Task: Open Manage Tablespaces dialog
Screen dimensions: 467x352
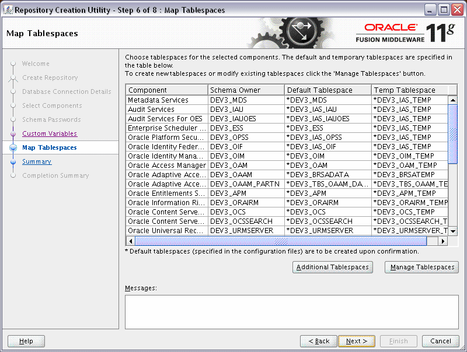Action: pyautogui.click(x=421, y=267)
